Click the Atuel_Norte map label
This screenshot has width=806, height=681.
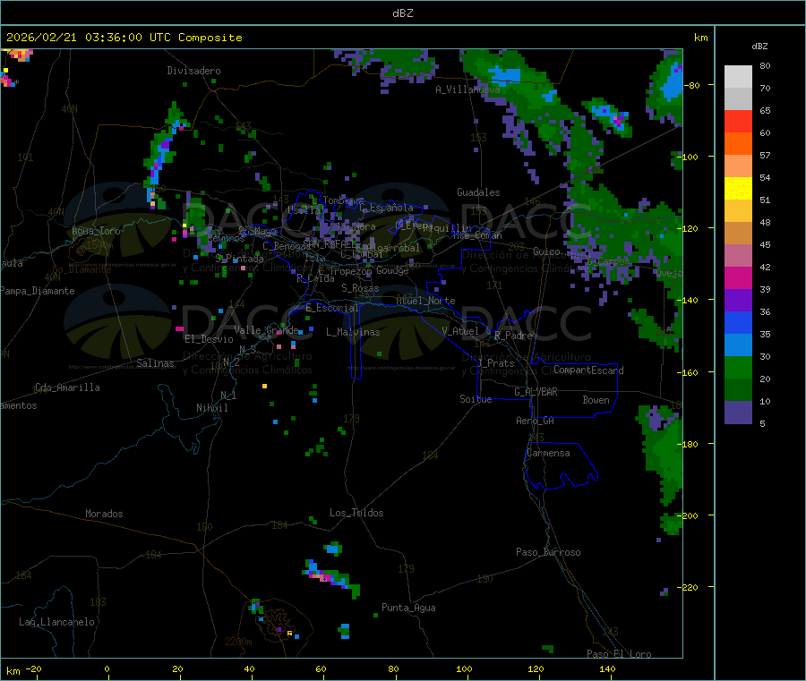(x=425, y=301)
